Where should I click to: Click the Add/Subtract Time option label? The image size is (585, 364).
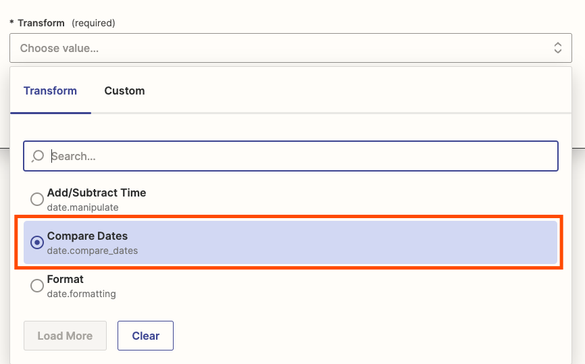(x=97, y=192)
